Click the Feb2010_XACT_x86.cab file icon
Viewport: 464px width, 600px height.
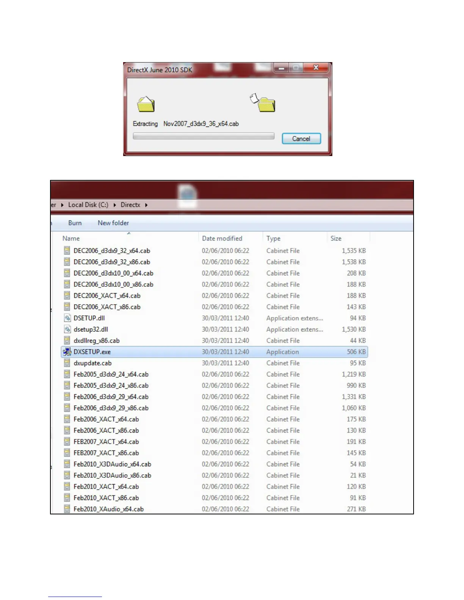(x=67, y=498)
